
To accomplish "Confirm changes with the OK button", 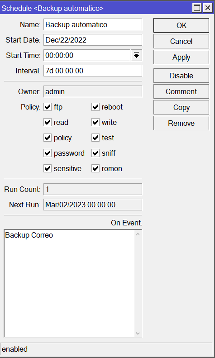I will coord(181,25).
